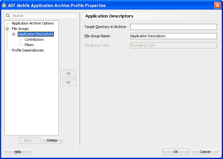Click the search magnifier icon
Screen dimensions: 223x159
(8, 16)
